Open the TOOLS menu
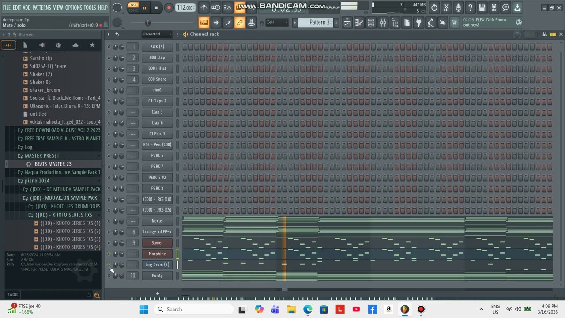 click(90, 8)
